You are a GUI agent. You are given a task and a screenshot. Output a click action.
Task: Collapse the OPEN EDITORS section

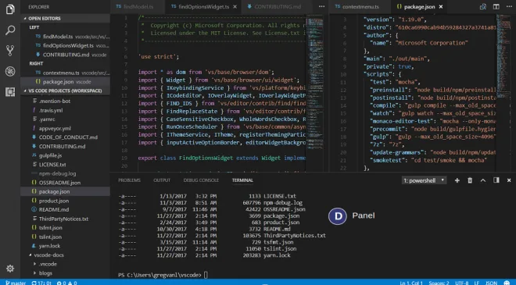65,19
